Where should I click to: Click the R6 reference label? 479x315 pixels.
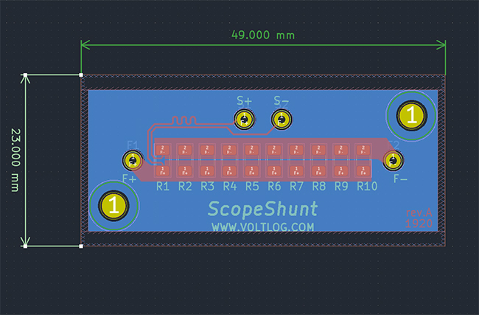coord(274,186)
